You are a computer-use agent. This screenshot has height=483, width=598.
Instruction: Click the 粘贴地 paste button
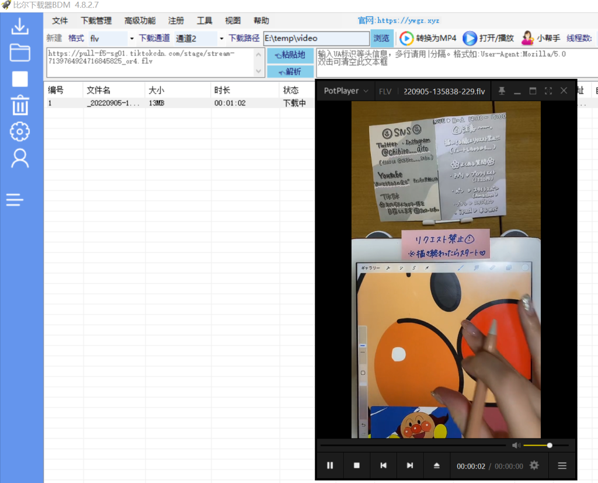tap(291, 55)
